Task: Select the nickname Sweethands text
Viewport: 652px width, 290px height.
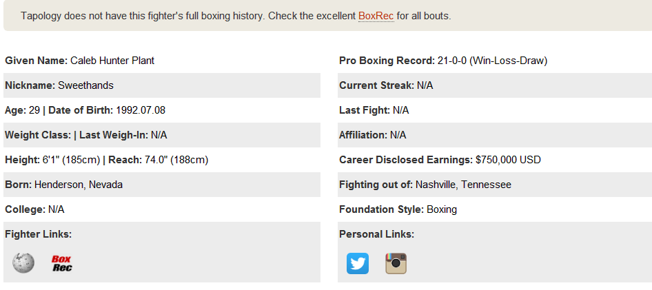Action: [85, 85]
